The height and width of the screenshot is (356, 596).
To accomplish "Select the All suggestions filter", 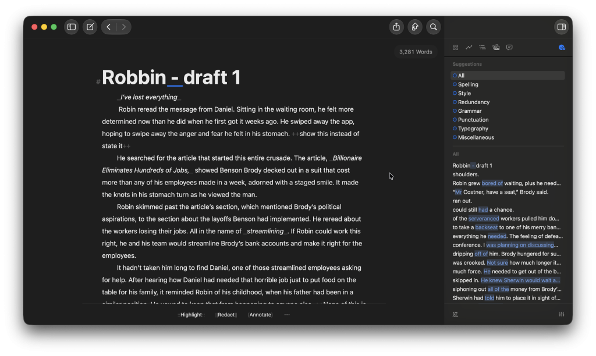I will 508,76.
